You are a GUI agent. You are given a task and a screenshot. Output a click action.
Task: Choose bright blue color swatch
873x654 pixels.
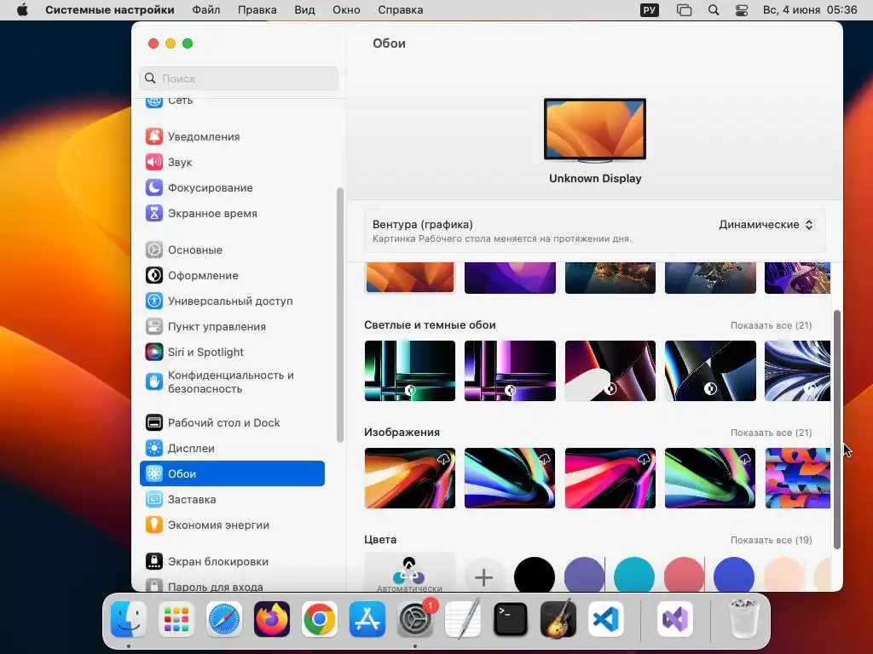pos(734,577)
